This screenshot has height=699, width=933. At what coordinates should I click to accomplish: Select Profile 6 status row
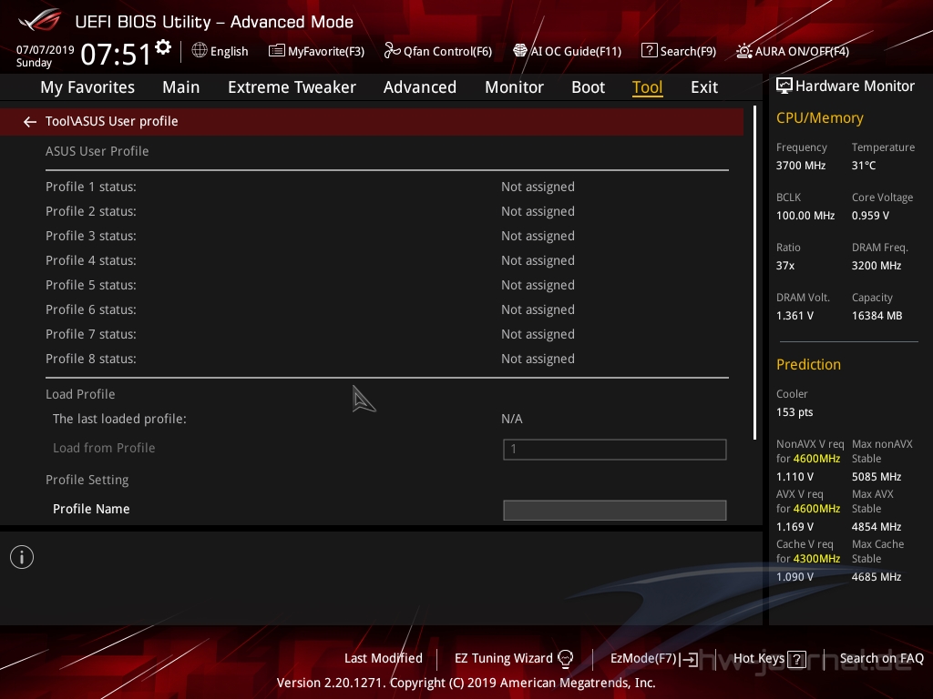tap(386, 309)
